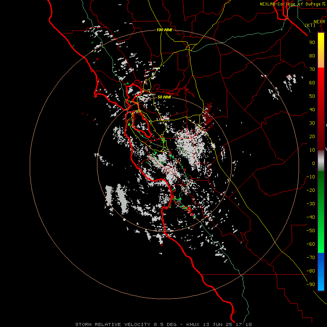Select the -10 value on the velocity scale
The image size is (327, 327).
pos(311,177)
